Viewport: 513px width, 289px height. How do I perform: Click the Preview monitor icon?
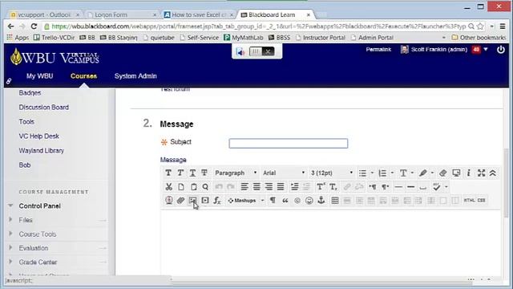(456, 173)
